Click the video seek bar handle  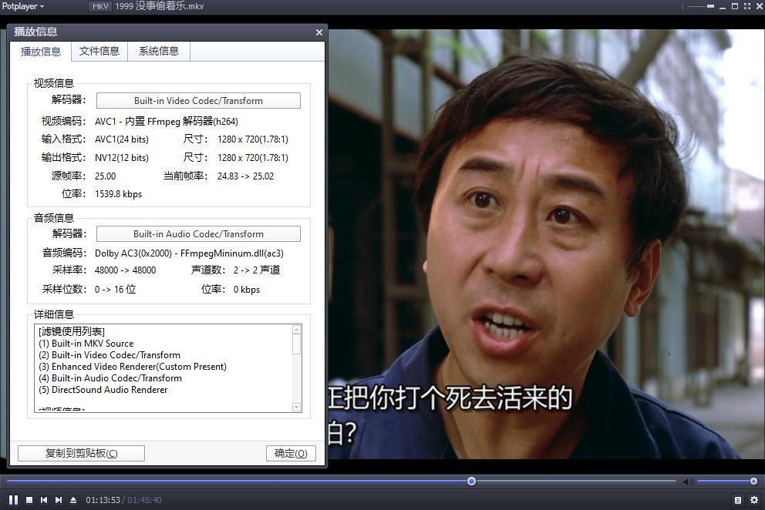pos(471,481)
